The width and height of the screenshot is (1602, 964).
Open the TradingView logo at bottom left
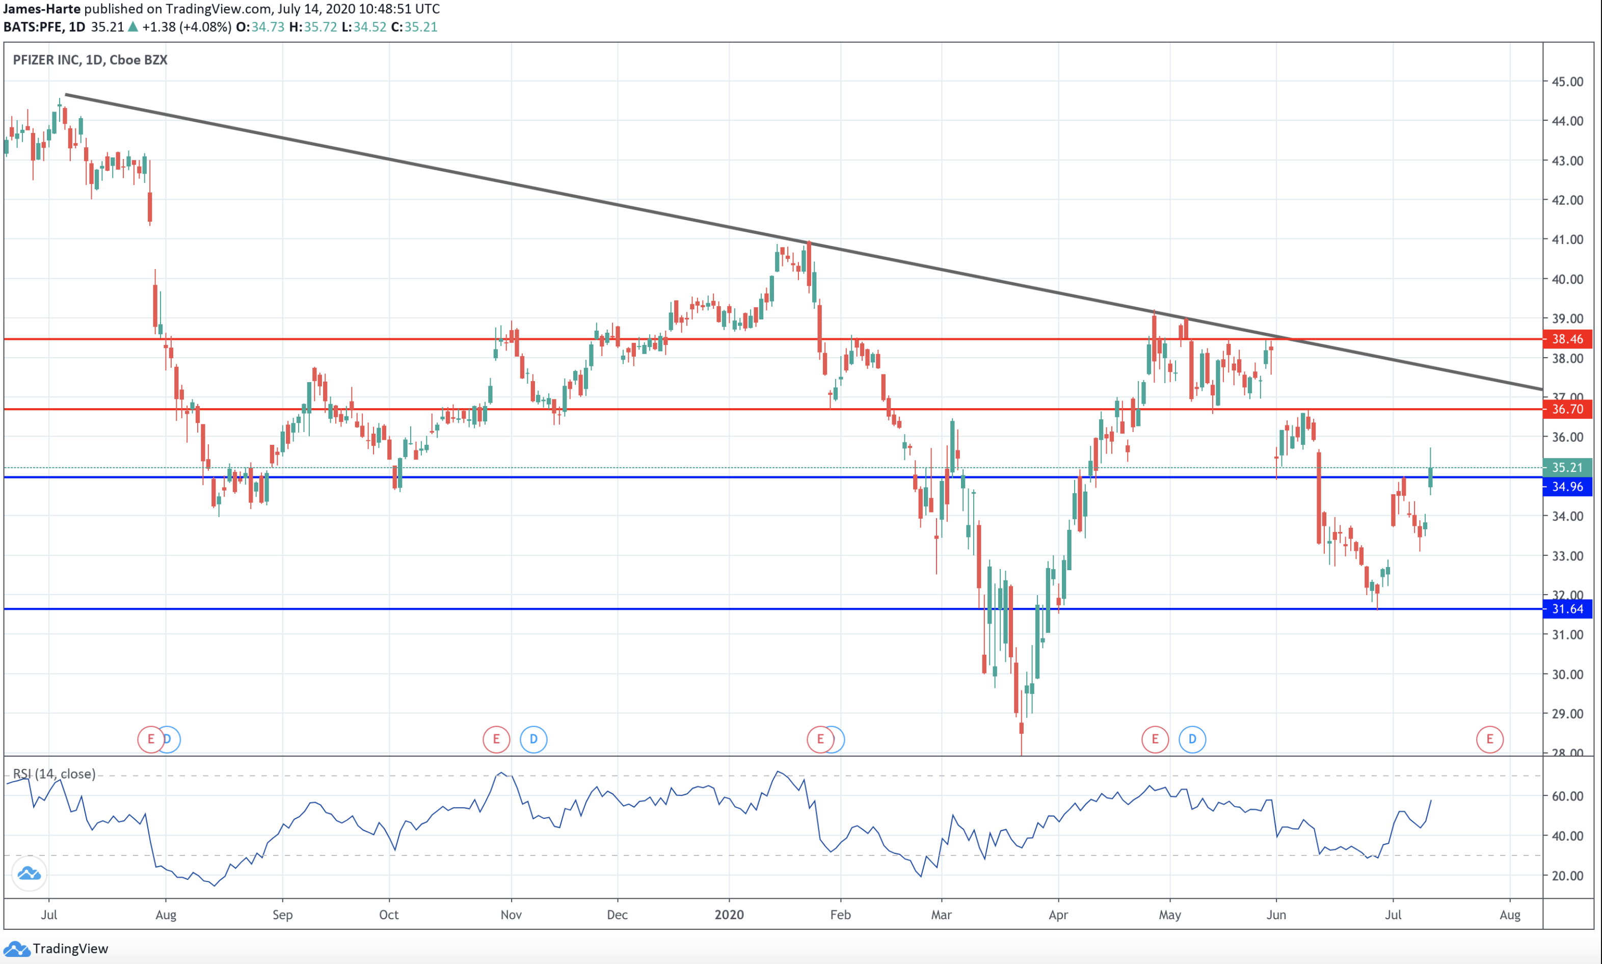tap(56, 948)
